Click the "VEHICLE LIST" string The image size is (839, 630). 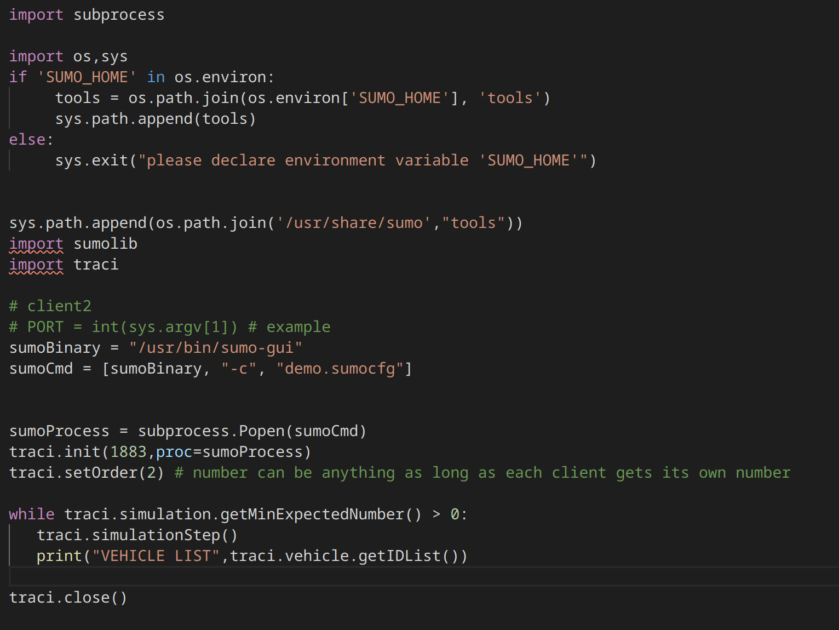pyautogui.click(x=156, y=556)
